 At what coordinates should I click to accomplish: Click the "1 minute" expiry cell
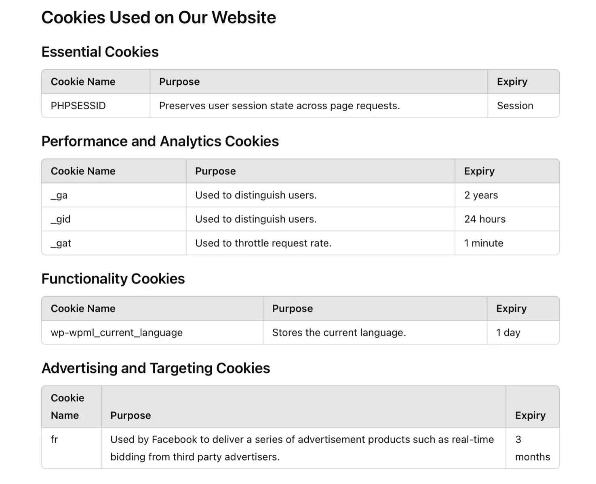[484, 243]
